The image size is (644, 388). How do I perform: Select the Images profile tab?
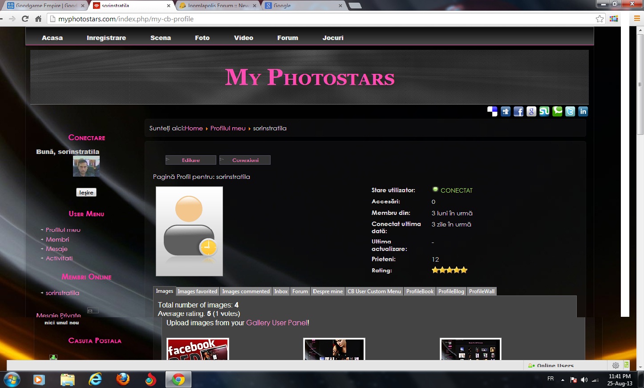tap(164, 291)
